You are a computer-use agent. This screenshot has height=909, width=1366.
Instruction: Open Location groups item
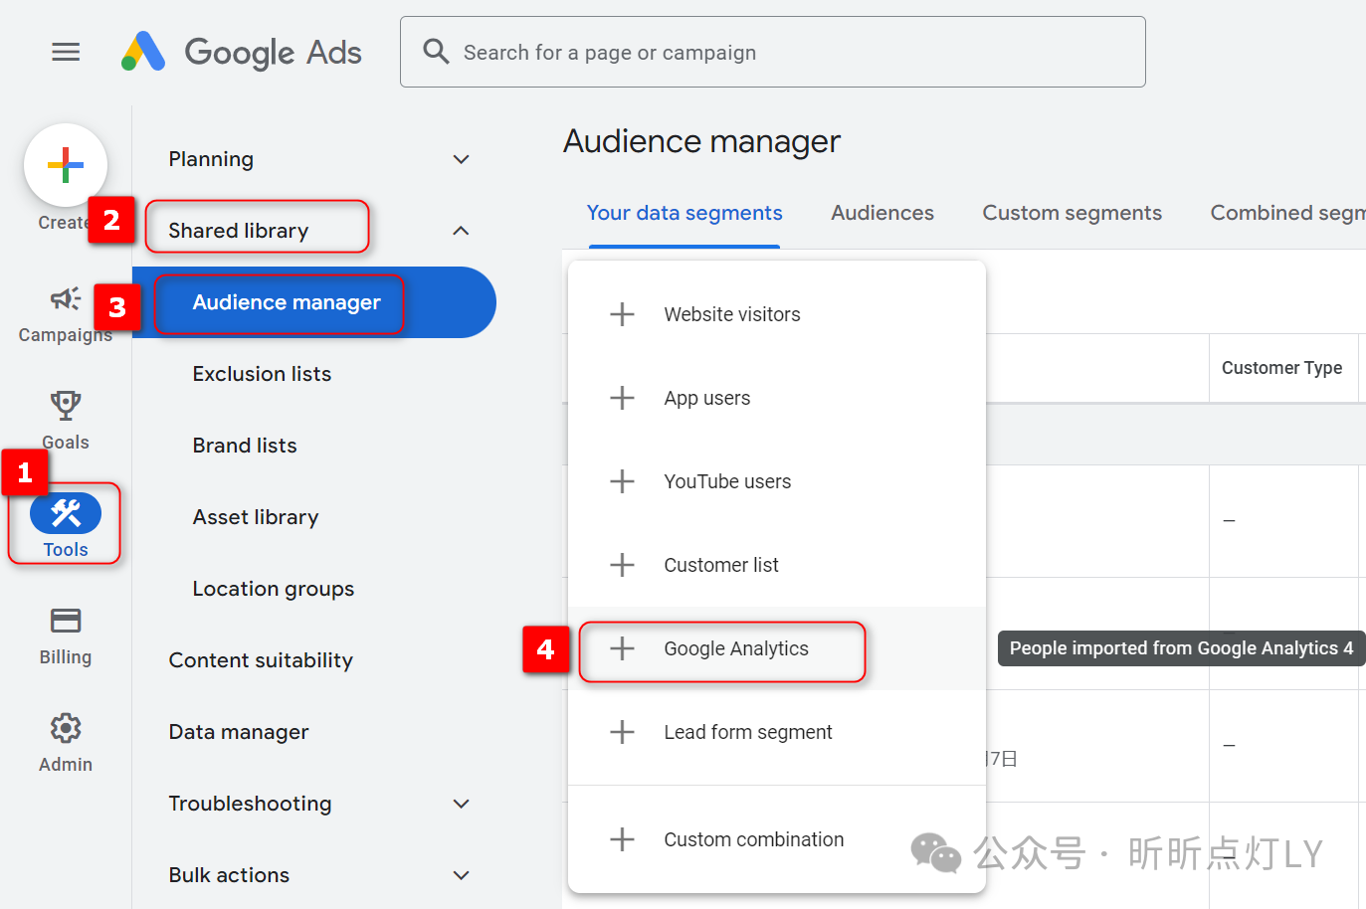coord(274,589)
